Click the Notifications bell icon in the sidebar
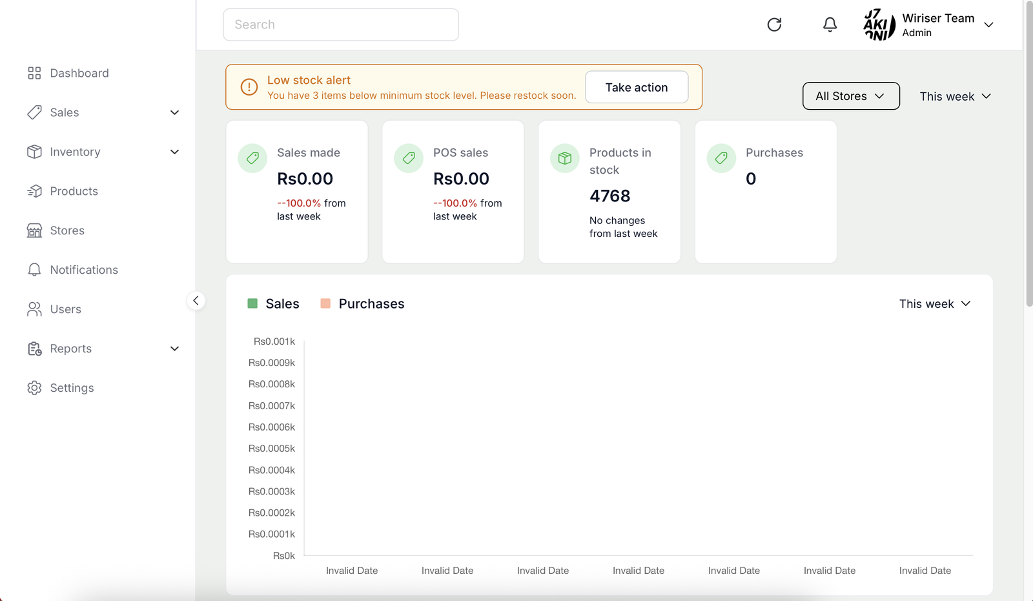Image resolution: width=1033 pixels, height=601 pixels. (34, 270)
